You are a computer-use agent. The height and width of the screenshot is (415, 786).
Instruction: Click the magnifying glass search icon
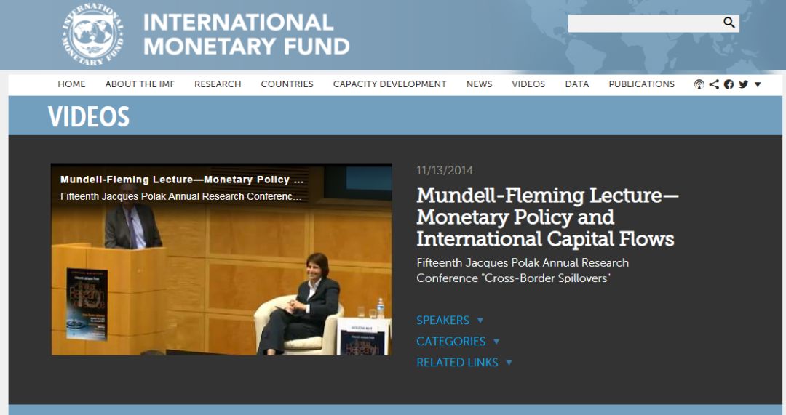(x=729, y=23)
